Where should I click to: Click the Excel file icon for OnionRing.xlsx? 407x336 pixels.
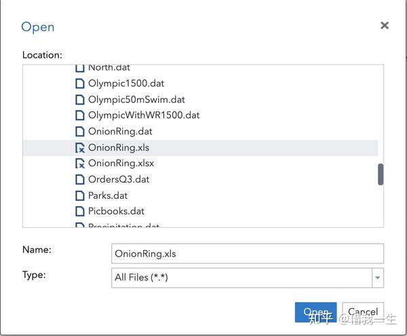(x=80, y=164)
